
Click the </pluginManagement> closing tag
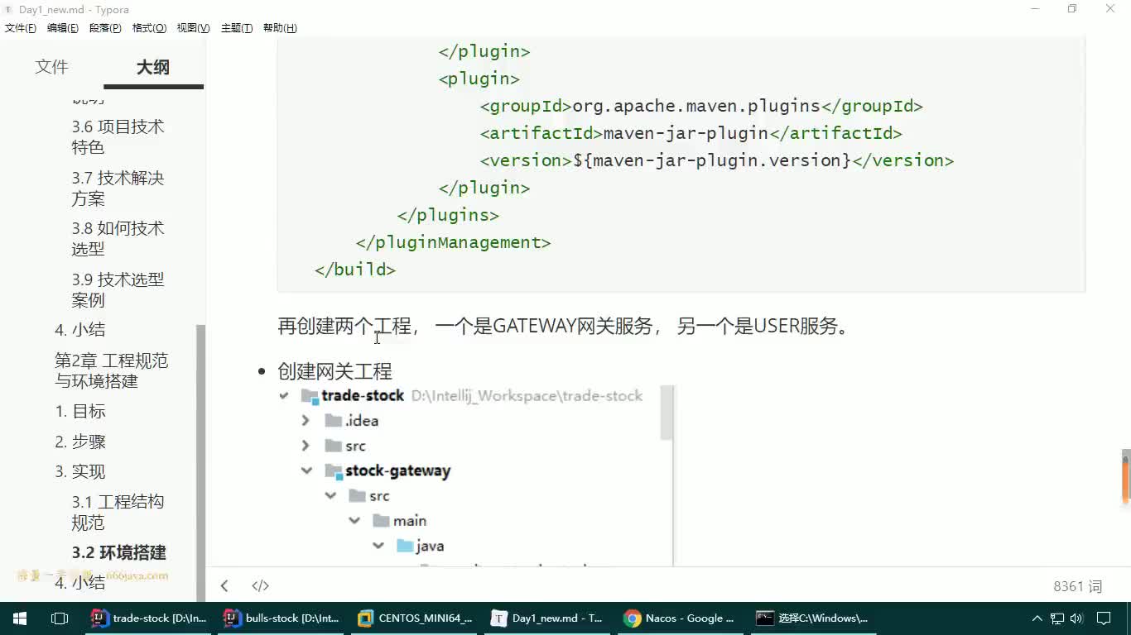453,242
